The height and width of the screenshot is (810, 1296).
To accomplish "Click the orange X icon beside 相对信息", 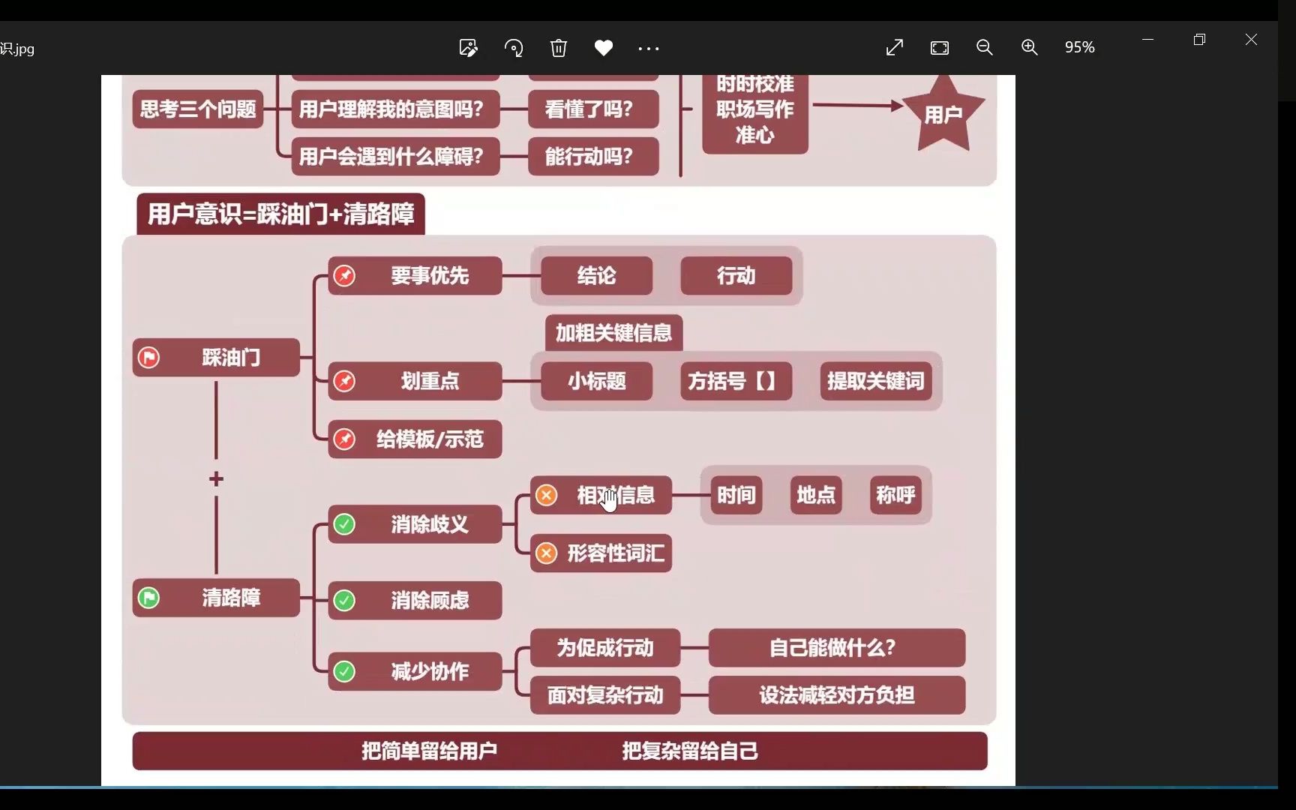I will click(x=546, y=495).
